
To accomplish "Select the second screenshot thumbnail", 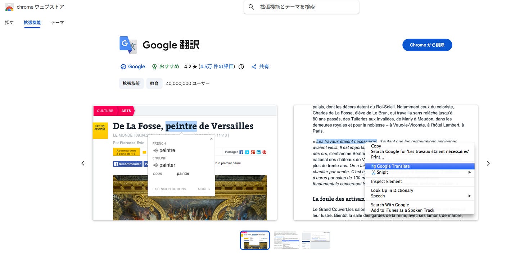I will pyautogui.click(x=286, y=240).
